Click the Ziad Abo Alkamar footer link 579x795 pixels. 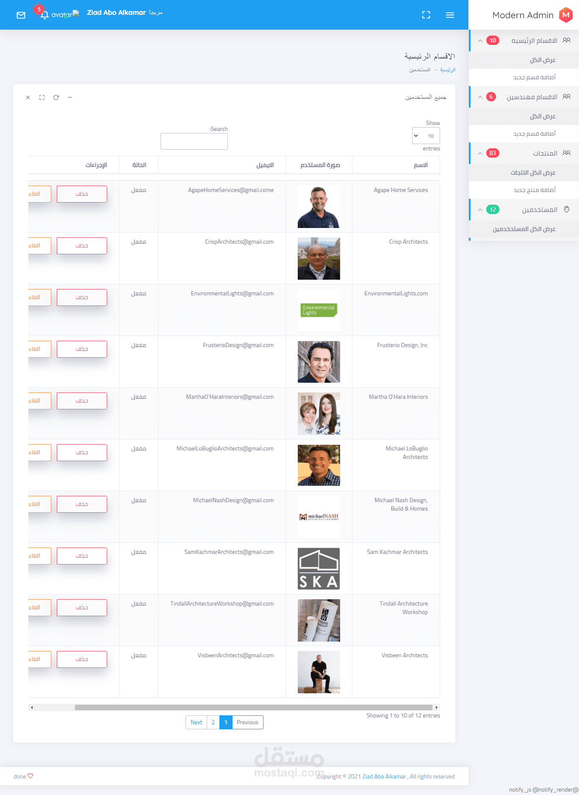[x=384, y=776]
